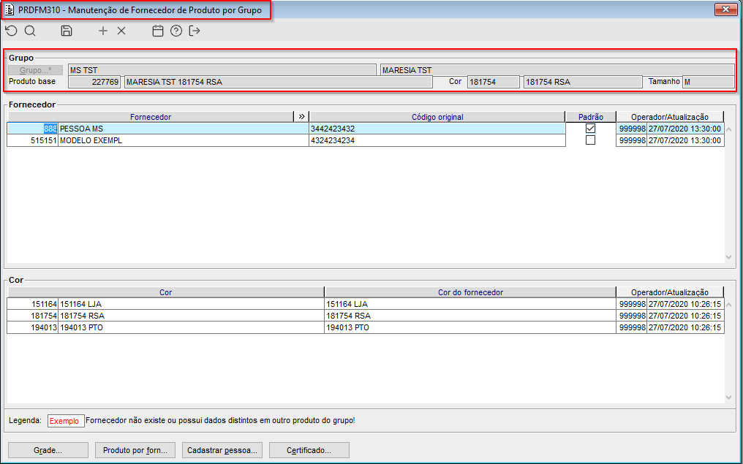Click up arrow of Cor grid scrollbar
Viewport: 743px width, 464px height.
pyautogui.click(x=729, y=304)
